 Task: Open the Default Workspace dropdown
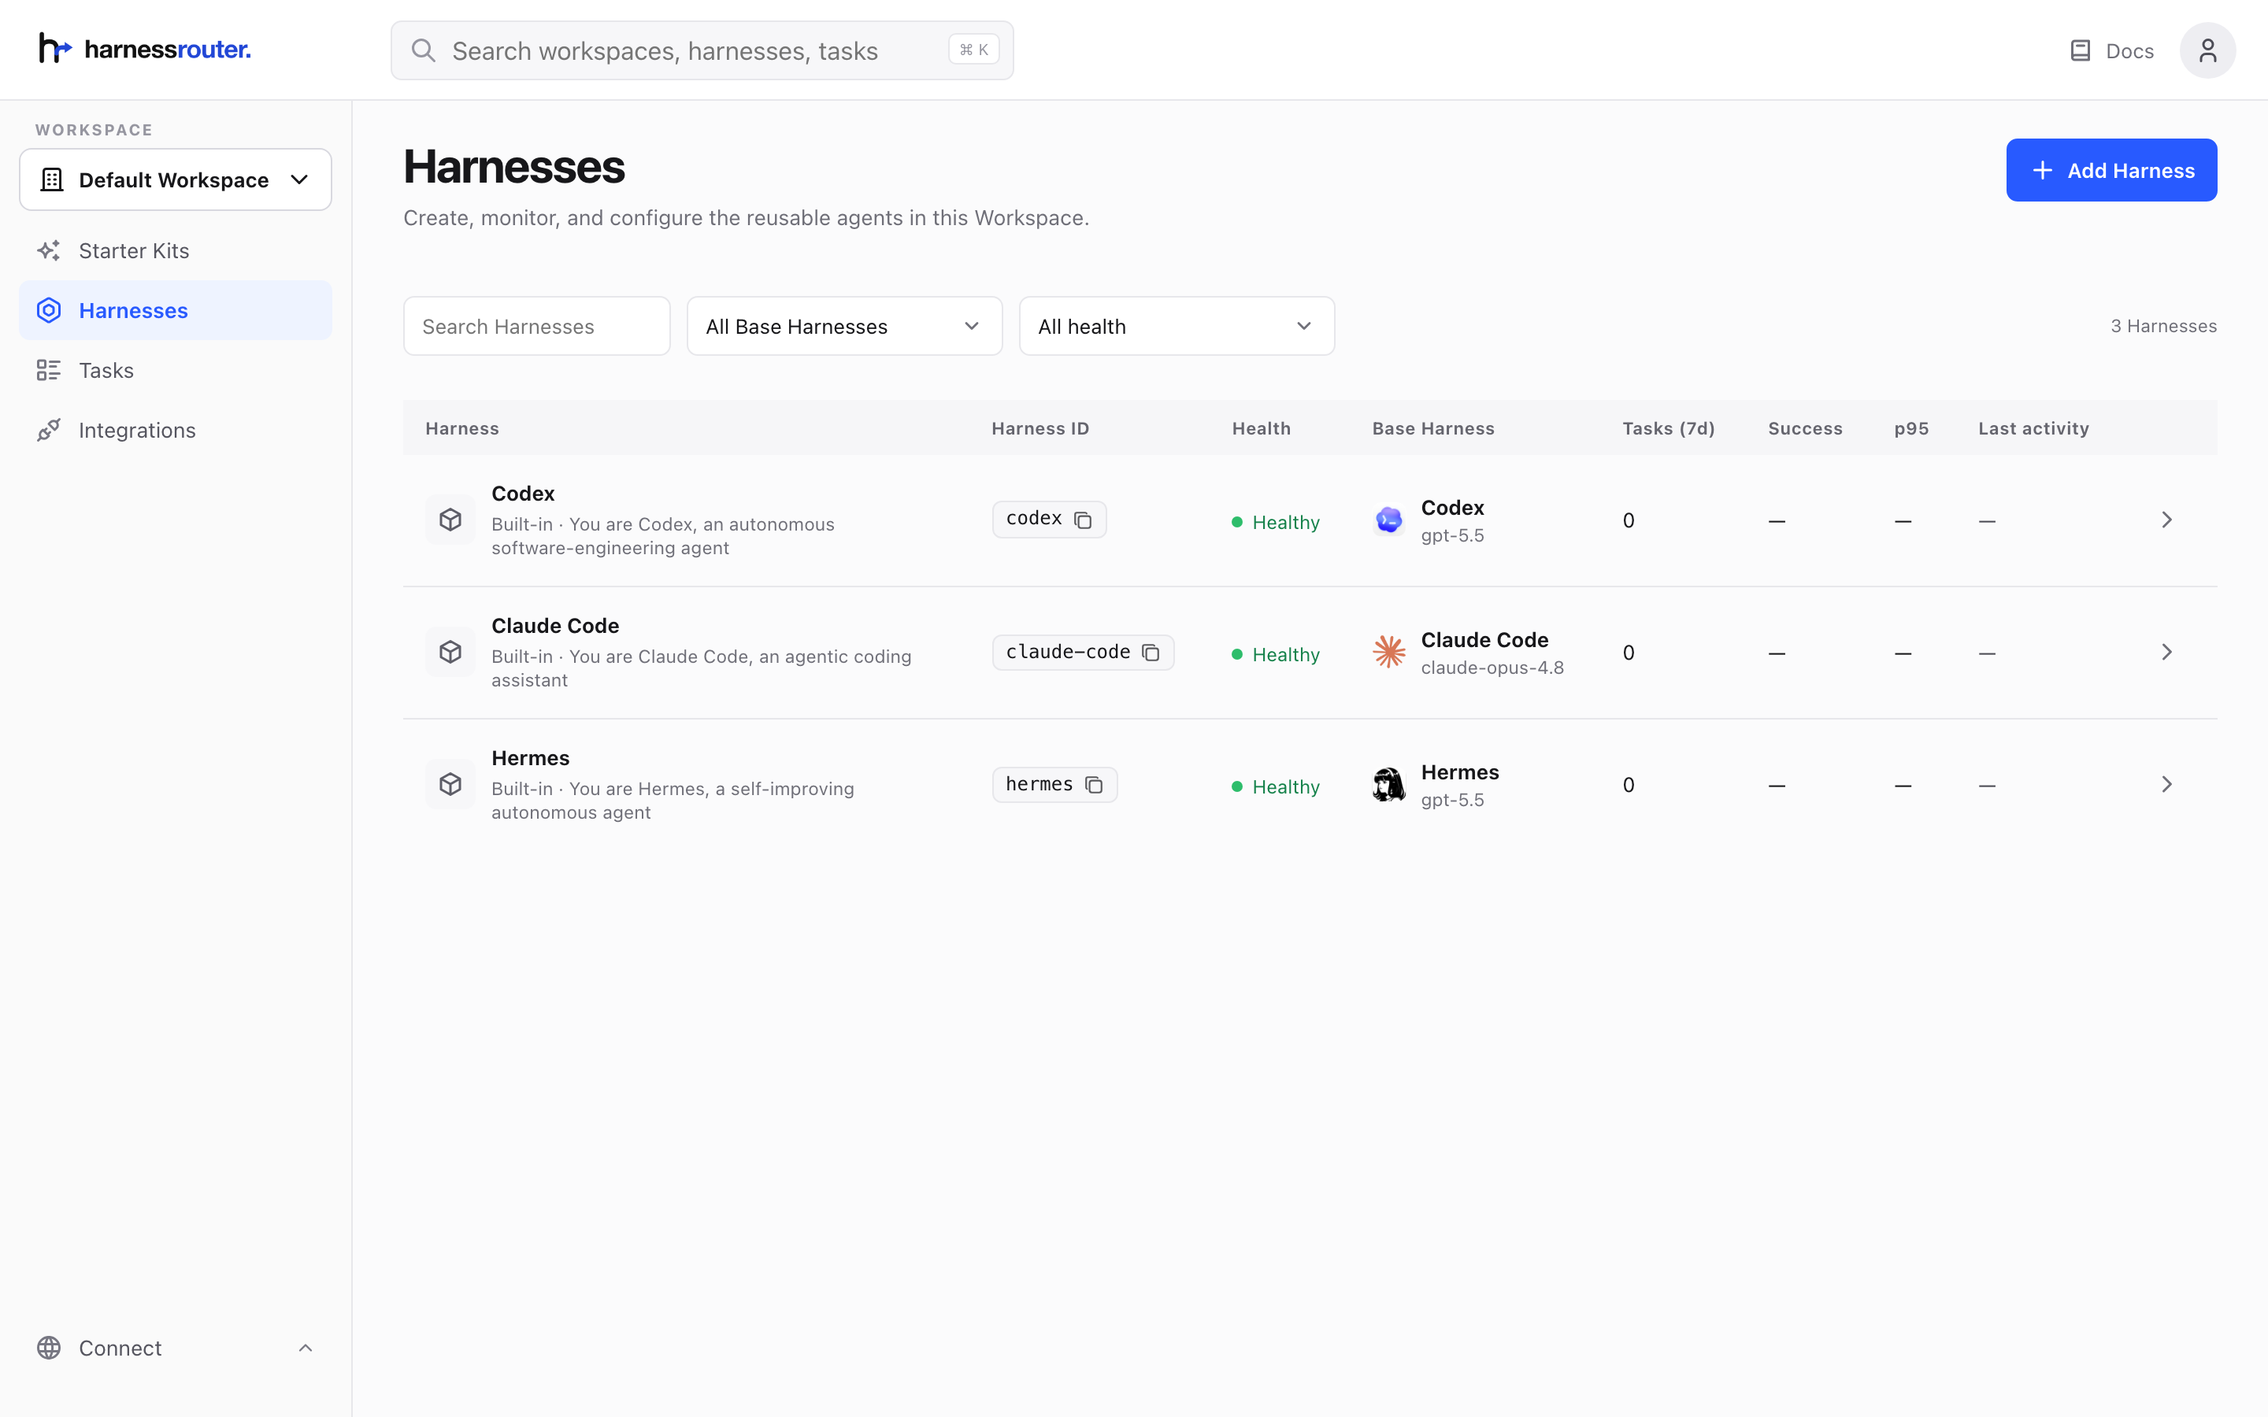[176, 180]
